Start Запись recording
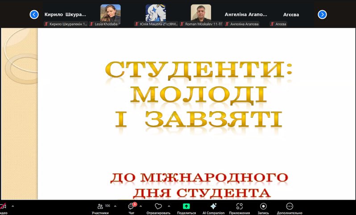The width and height of the screenshot is (356, 215). (263, 208)
